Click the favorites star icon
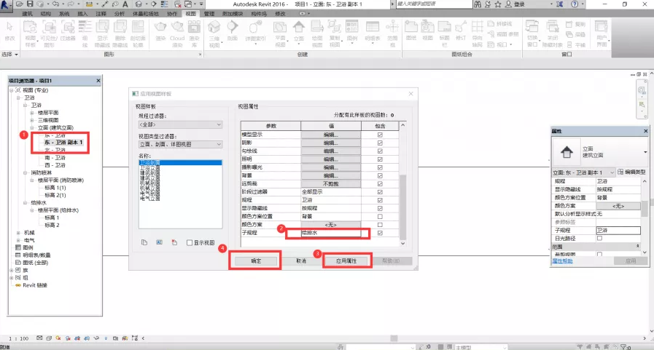This screenshot has width=654, height=350. 498,4
